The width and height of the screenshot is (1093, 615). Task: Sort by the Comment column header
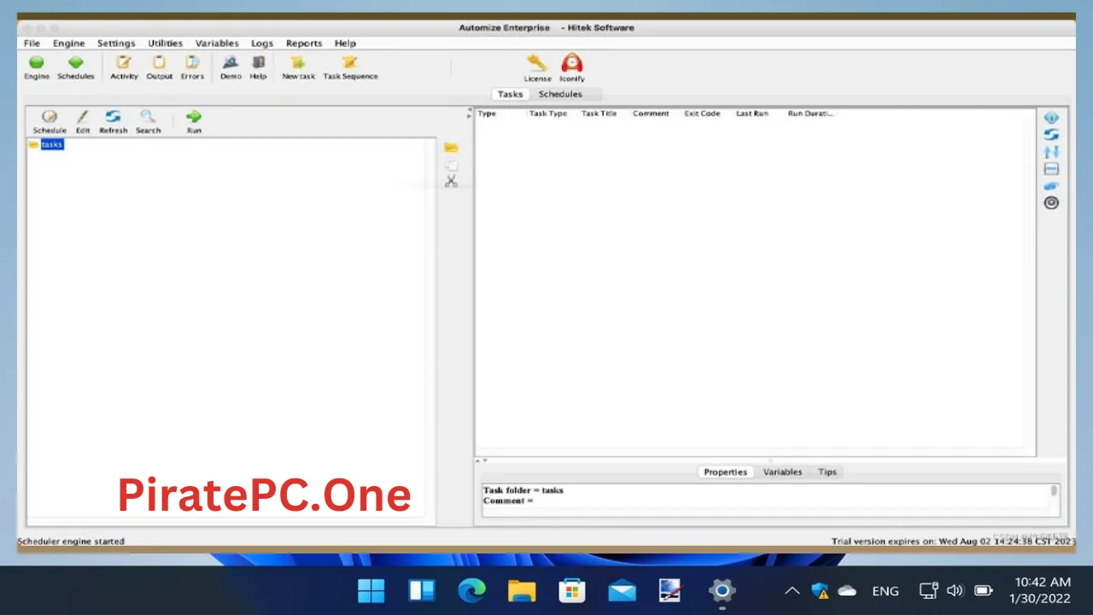click(x=651, y=114)
